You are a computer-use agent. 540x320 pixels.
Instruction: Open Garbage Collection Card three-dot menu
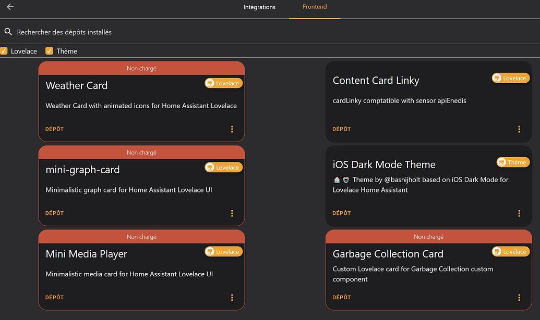[x=519, y=297]
